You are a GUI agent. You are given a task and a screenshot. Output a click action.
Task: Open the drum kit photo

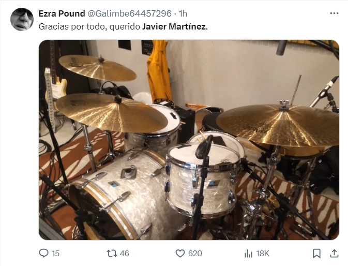click(189, 140)
